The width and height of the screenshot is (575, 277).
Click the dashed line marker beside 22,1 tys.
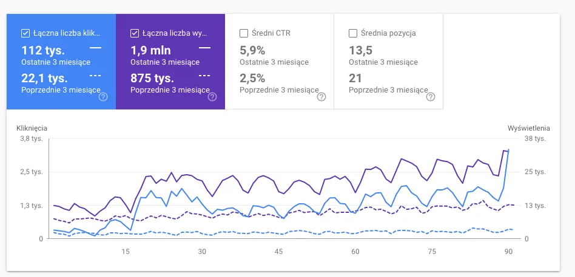(95, 76)
